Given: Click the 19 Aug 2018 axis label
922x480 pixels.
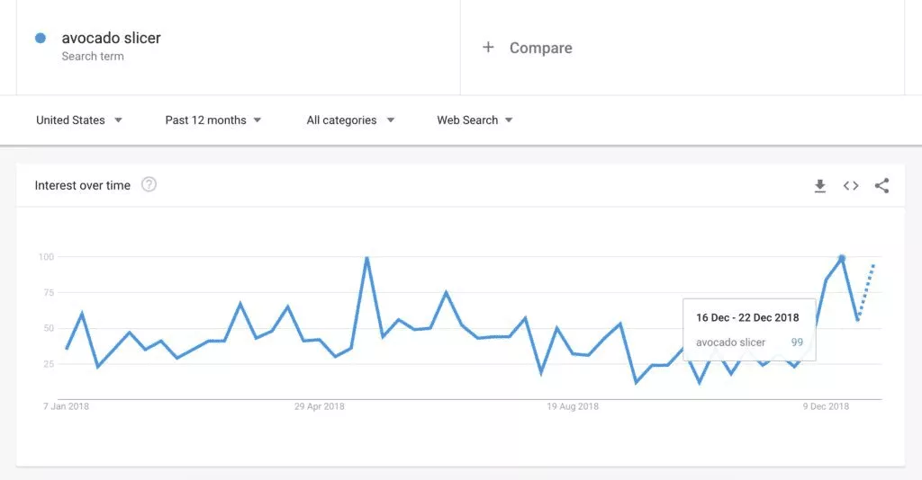Looking at the screenshot, I should (x=573, y=406).
